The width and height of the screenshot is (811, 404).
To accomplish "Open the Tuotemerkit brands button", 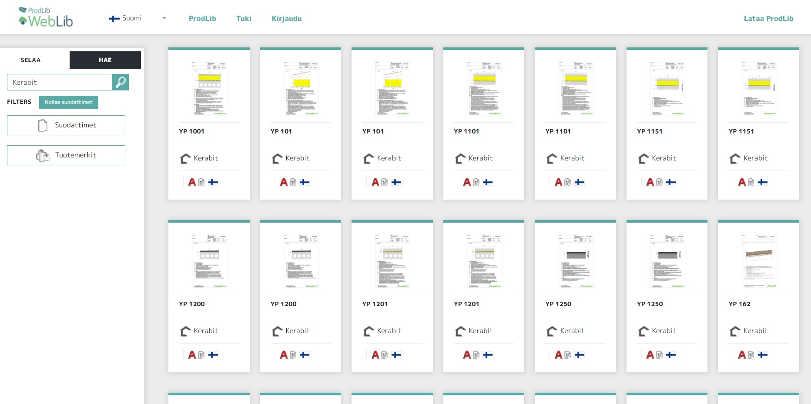I will click(66, 156).
